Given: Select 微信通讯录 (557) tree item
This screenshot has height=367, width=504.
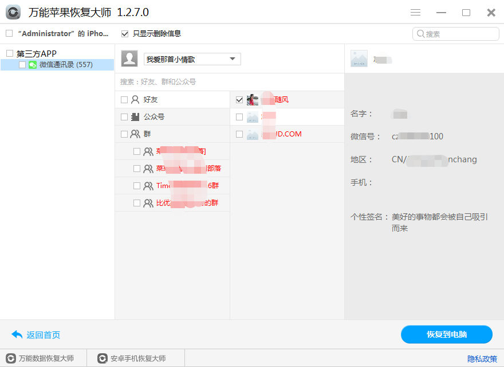Looking at the screenshot, I should pyautogui.click(x=57, y=65).
